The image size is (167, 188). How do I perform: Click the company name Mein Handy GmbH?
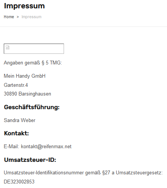(25, 76)
